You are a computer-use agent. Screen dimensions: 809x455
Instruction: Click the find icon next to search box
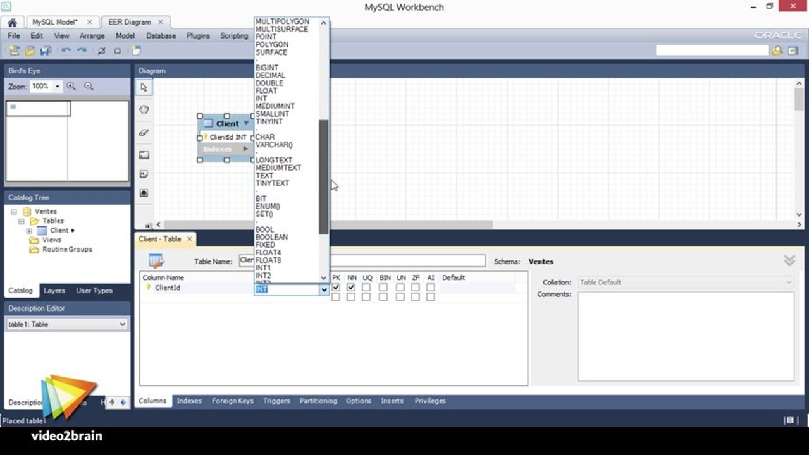click(x=777, y=51)
